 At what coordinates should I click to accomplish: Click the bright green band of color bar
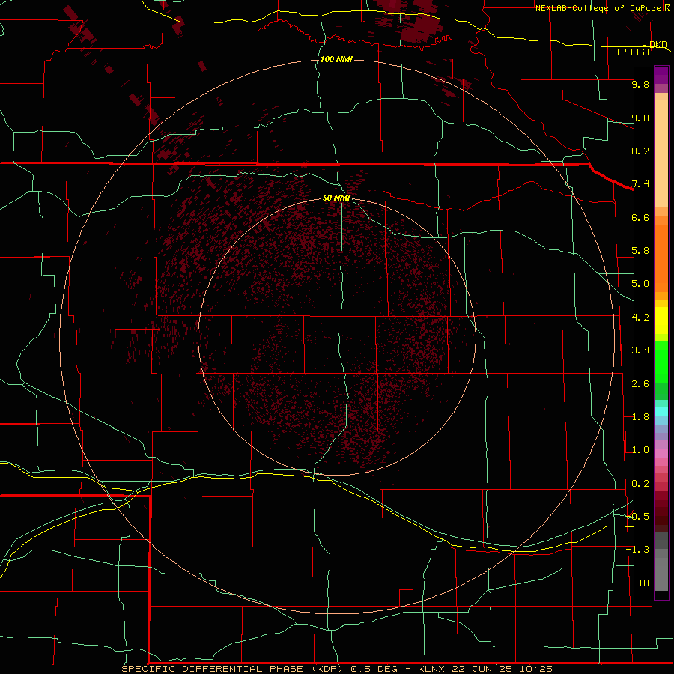661,362
